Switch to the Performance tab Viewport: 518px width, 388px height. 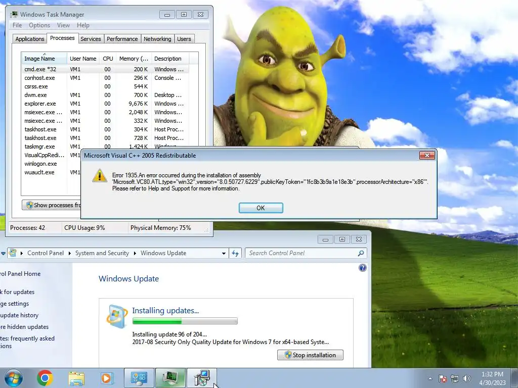[122, 39]
